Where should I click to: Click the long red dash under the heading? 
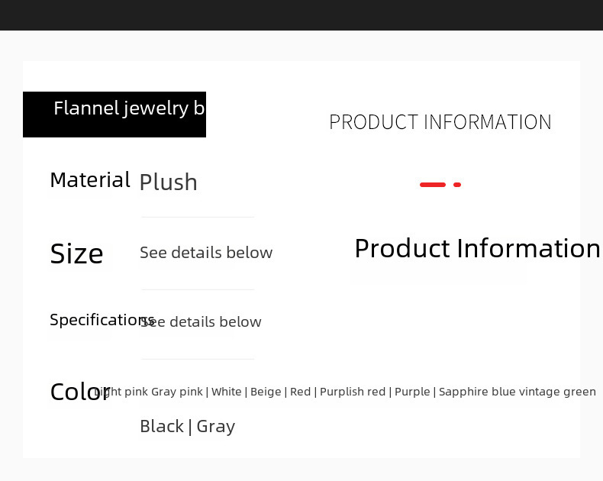tap(433, 185)
